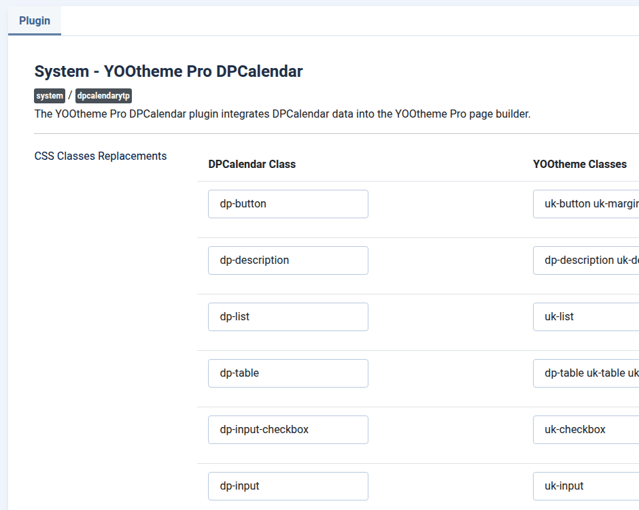Edit the uk-button YOOtheme classes field
This screenshot has width=639, height=510.
pos(586,204)
